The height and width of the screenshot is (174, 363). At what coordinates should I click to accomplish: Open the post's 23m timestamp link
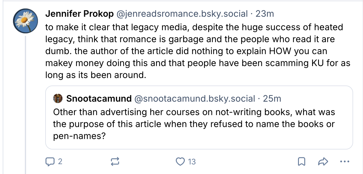click(x=264, y=14)
